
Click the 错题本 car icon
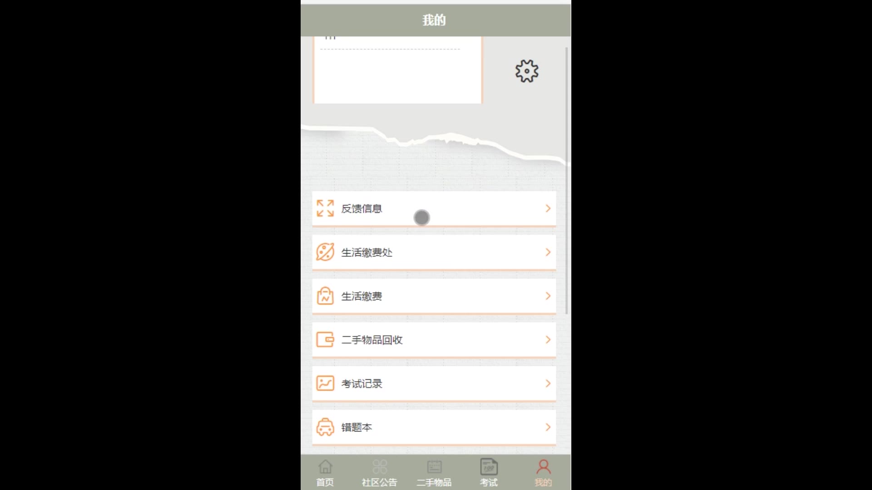[x=325, y=427]
